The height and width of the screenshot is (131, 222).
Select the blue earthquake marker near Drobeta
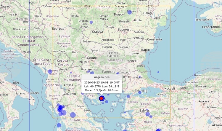(x=91, y=22)
